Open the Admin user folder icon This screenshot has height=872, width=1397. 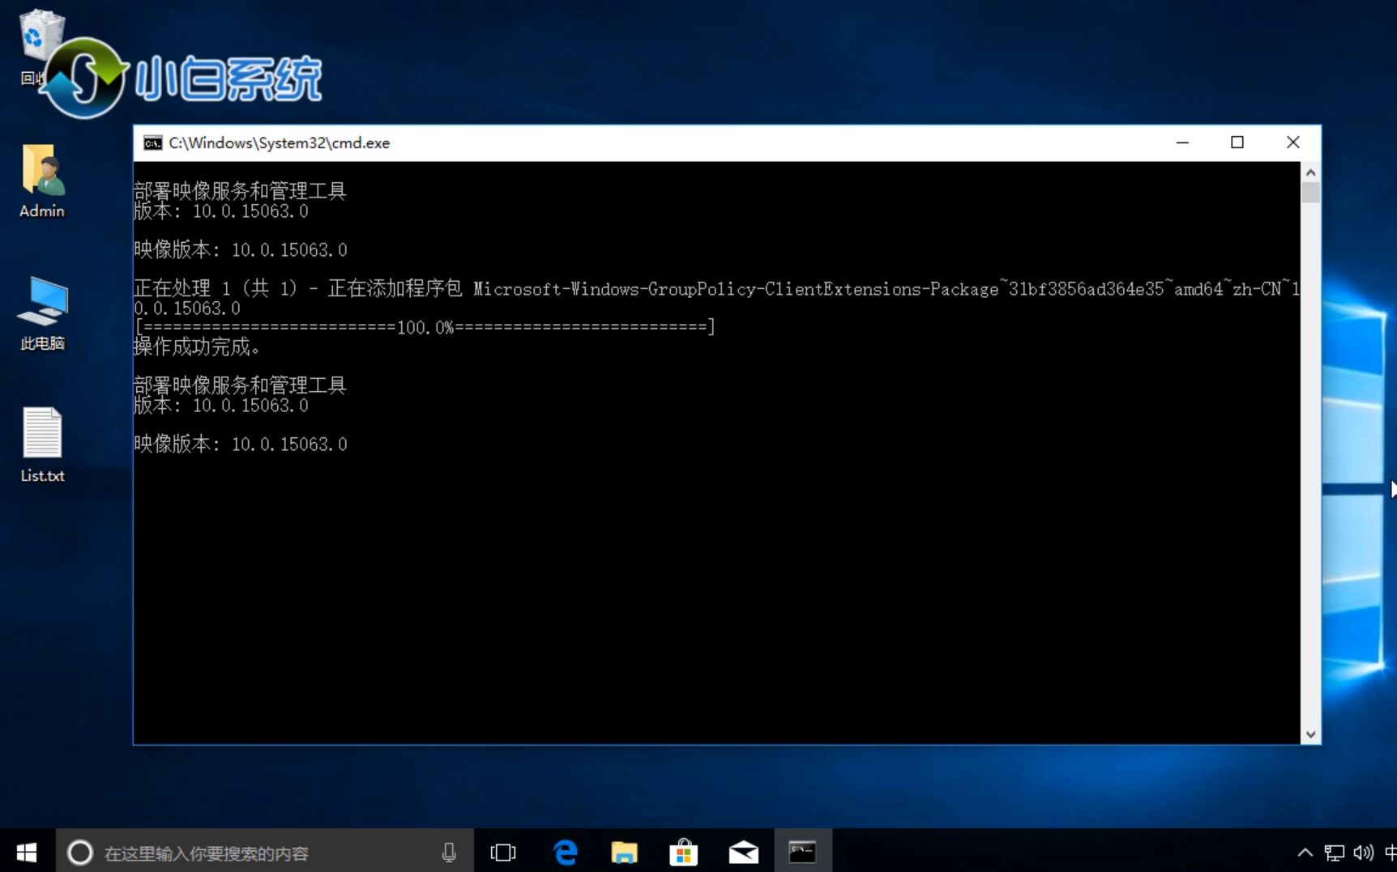(x=42, y=181)
